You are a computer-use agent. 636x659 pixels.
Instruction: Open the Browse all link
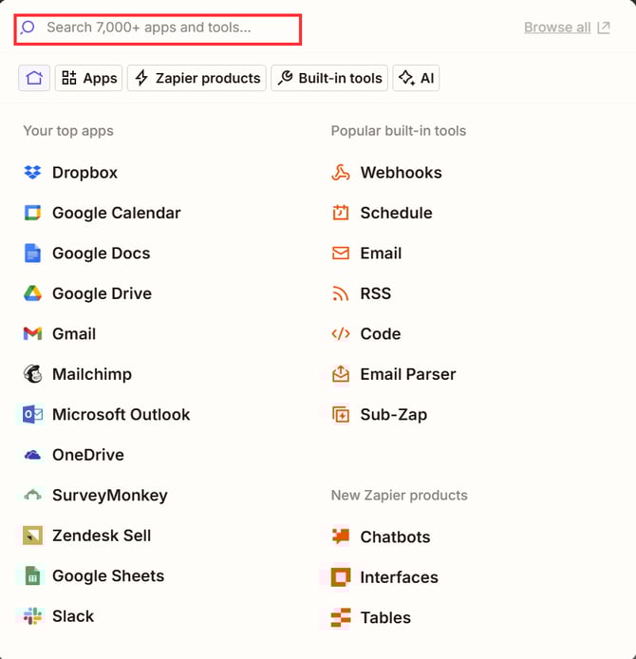coord(566,28)
